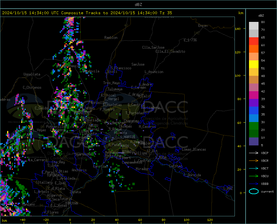Image resolution: width=277 pixels, height=224 pixels.
Task: Click the Potrerillos map label
Action: pos(57,127)
